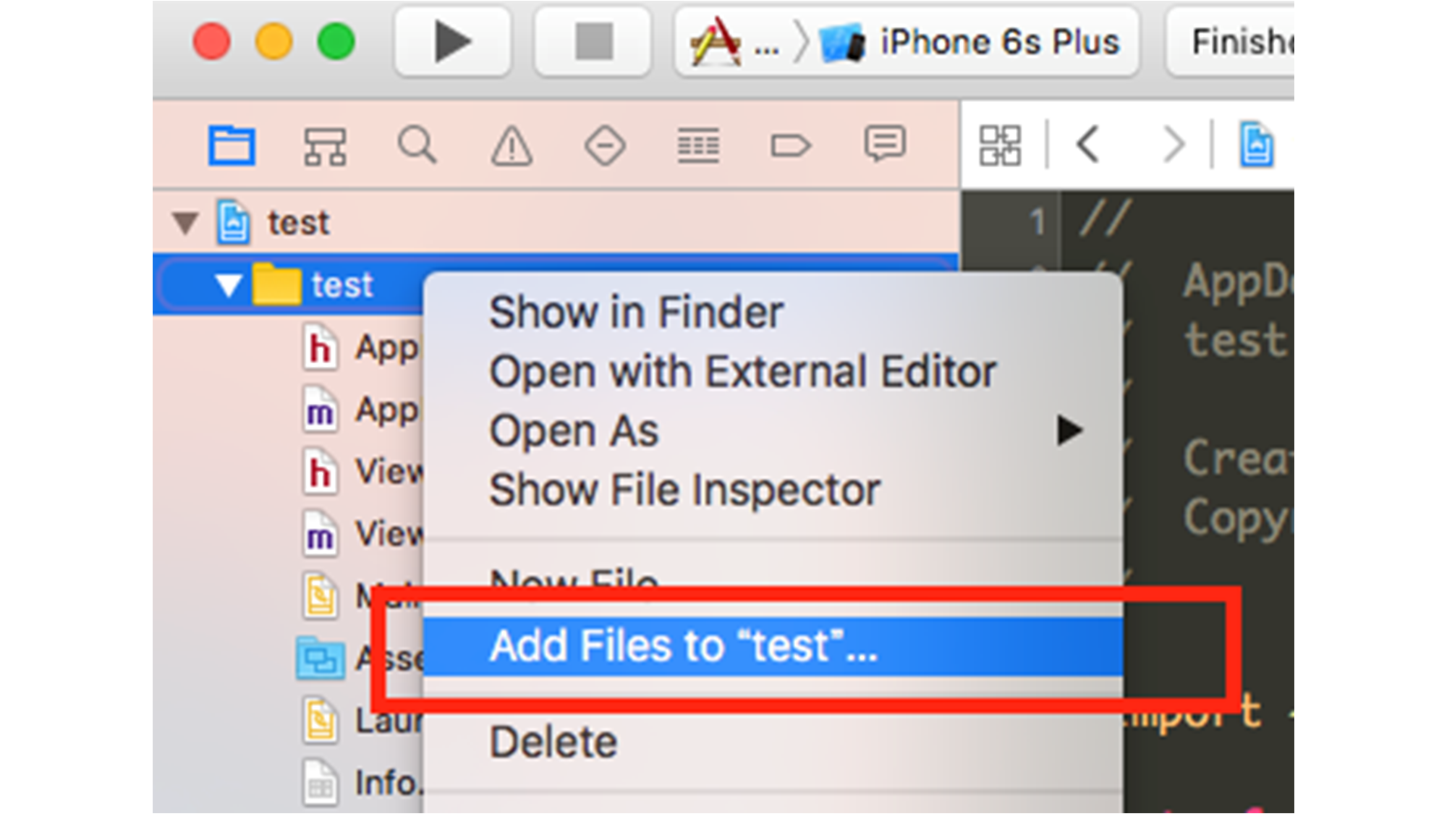Show the Breakpoint navigator icon
Viewport: 1447px width, 814px height.
coord(791,146)
